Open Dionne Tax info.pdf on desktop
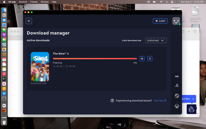The image size is (206, 129). [x=195, y=14]
